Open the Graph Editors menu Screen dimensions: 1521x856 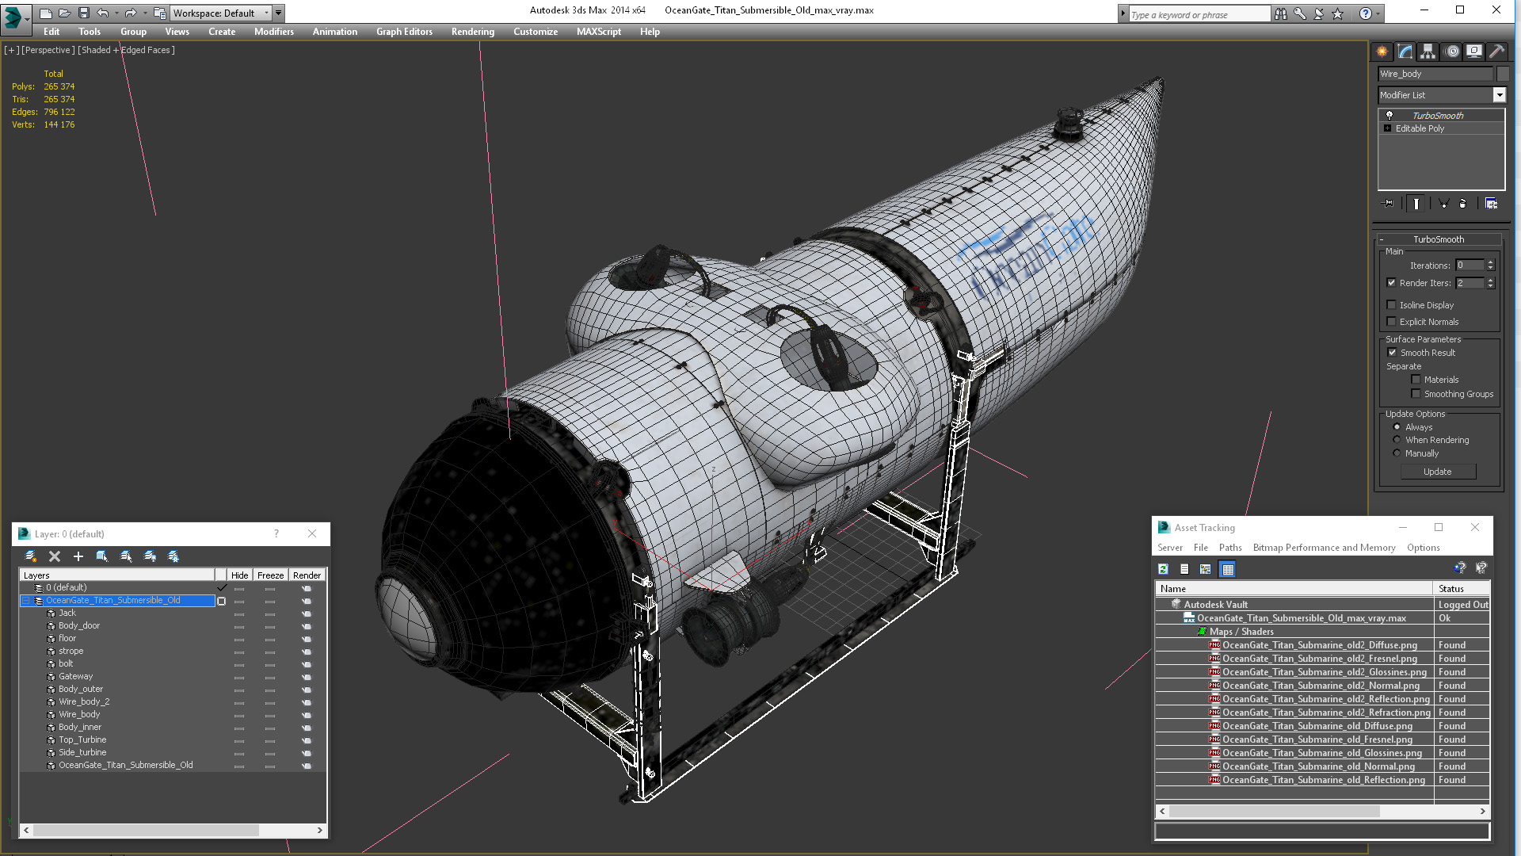coord(404,32)
